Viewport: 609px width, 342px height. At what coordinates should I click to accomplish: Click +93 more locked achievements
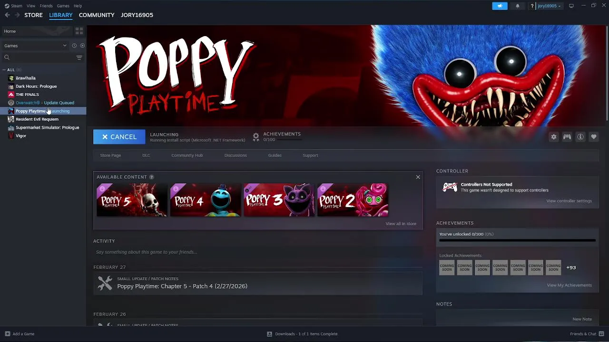(571, 267)
